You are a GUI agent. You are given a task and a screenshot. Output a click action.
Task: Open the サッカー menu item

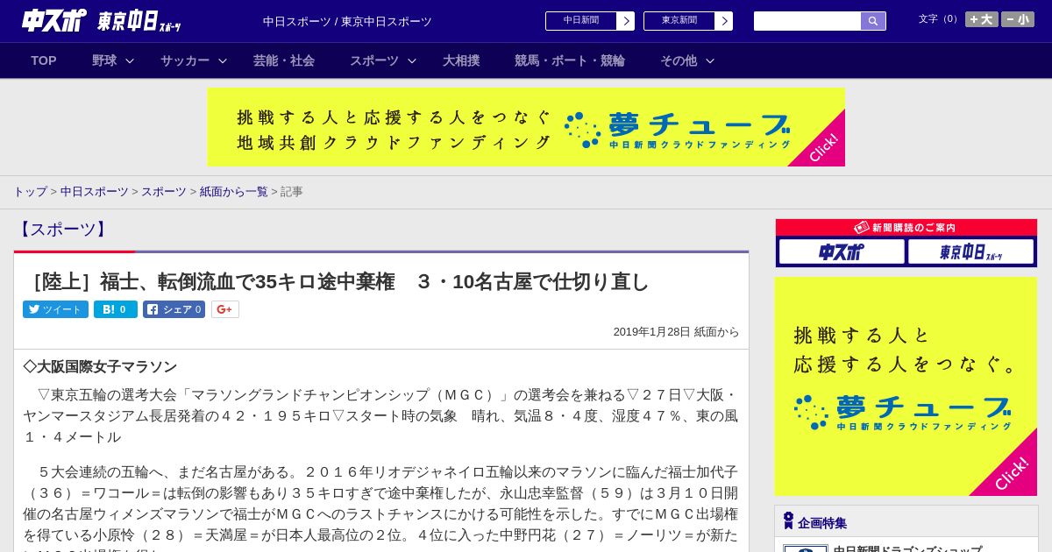pyautogui.click(x=185, y=60)
